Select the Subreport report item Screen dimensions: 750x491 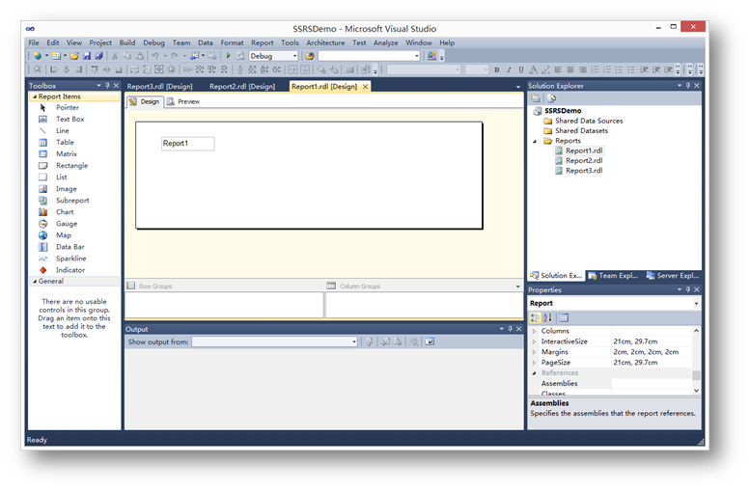click(x=73, y=201)
